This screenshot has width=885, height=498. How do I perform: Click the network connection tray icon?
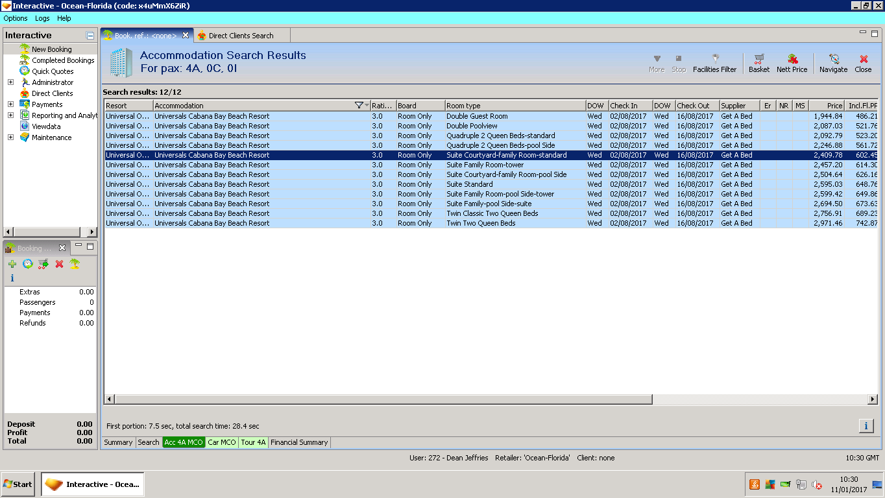coord(801,484)
